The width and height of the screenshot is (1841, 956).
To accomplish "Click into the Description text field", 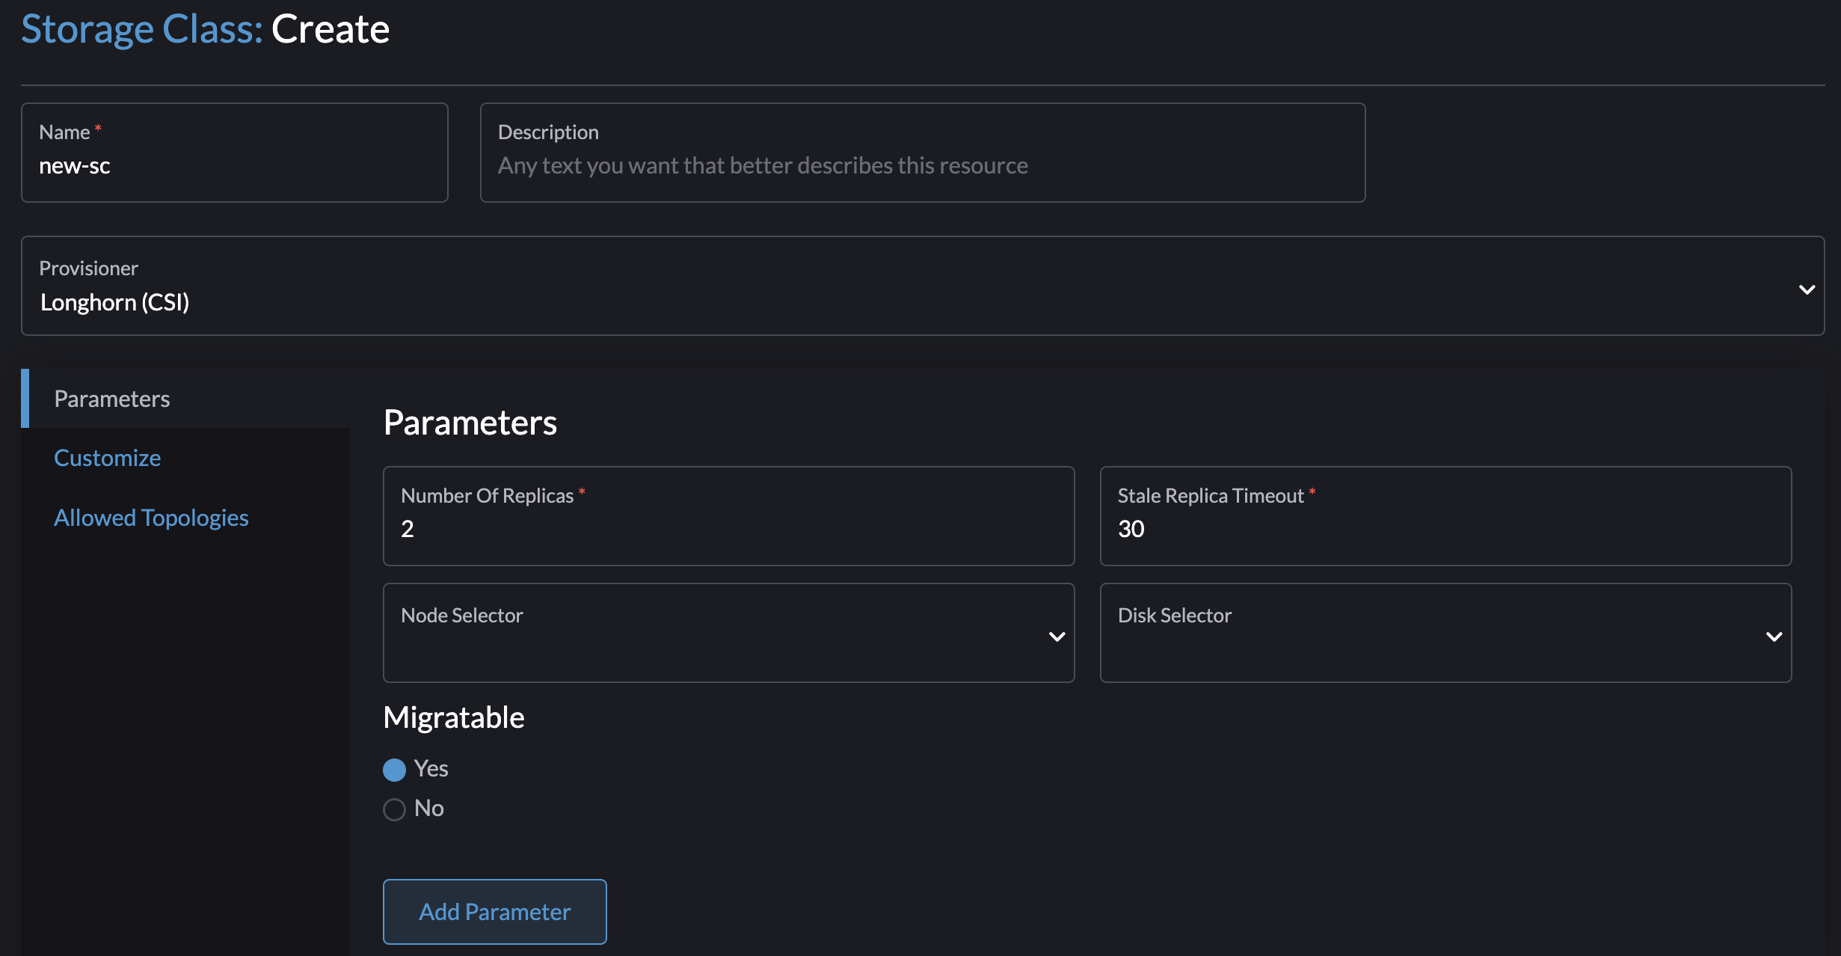I will [x=922, y=166].
